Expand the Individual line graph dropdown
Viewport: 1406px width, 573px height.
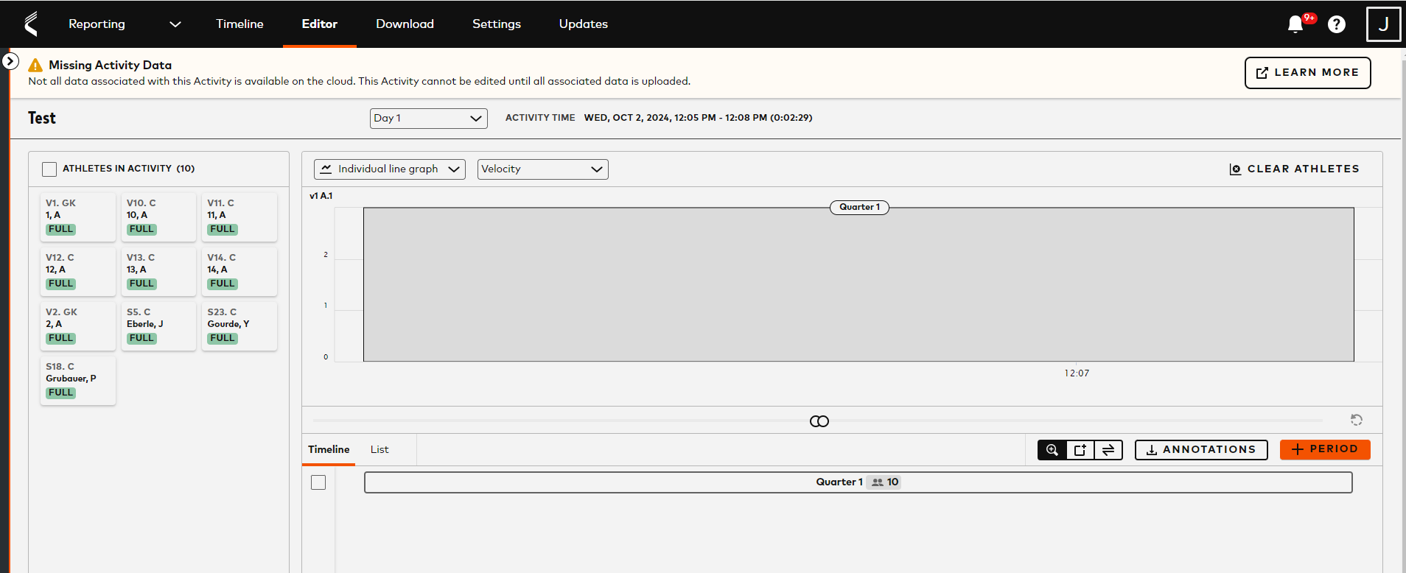(x=389, y=169)
